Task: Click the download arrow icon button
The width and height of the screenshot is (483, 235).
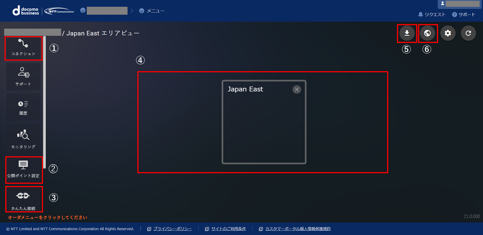Action: [x=407, y=33]
